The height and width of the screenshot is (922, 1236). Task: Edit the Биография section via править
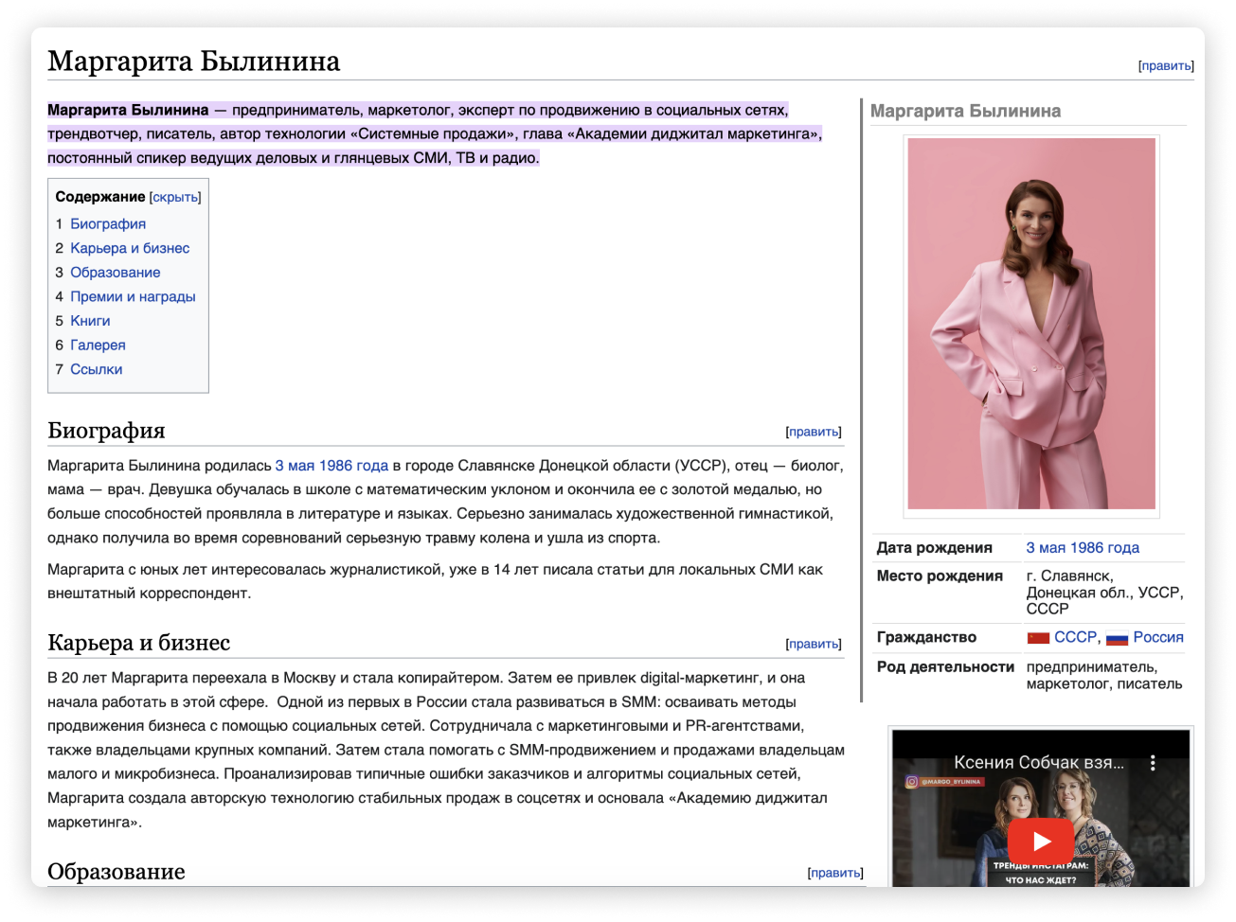[x=814, y=432]
